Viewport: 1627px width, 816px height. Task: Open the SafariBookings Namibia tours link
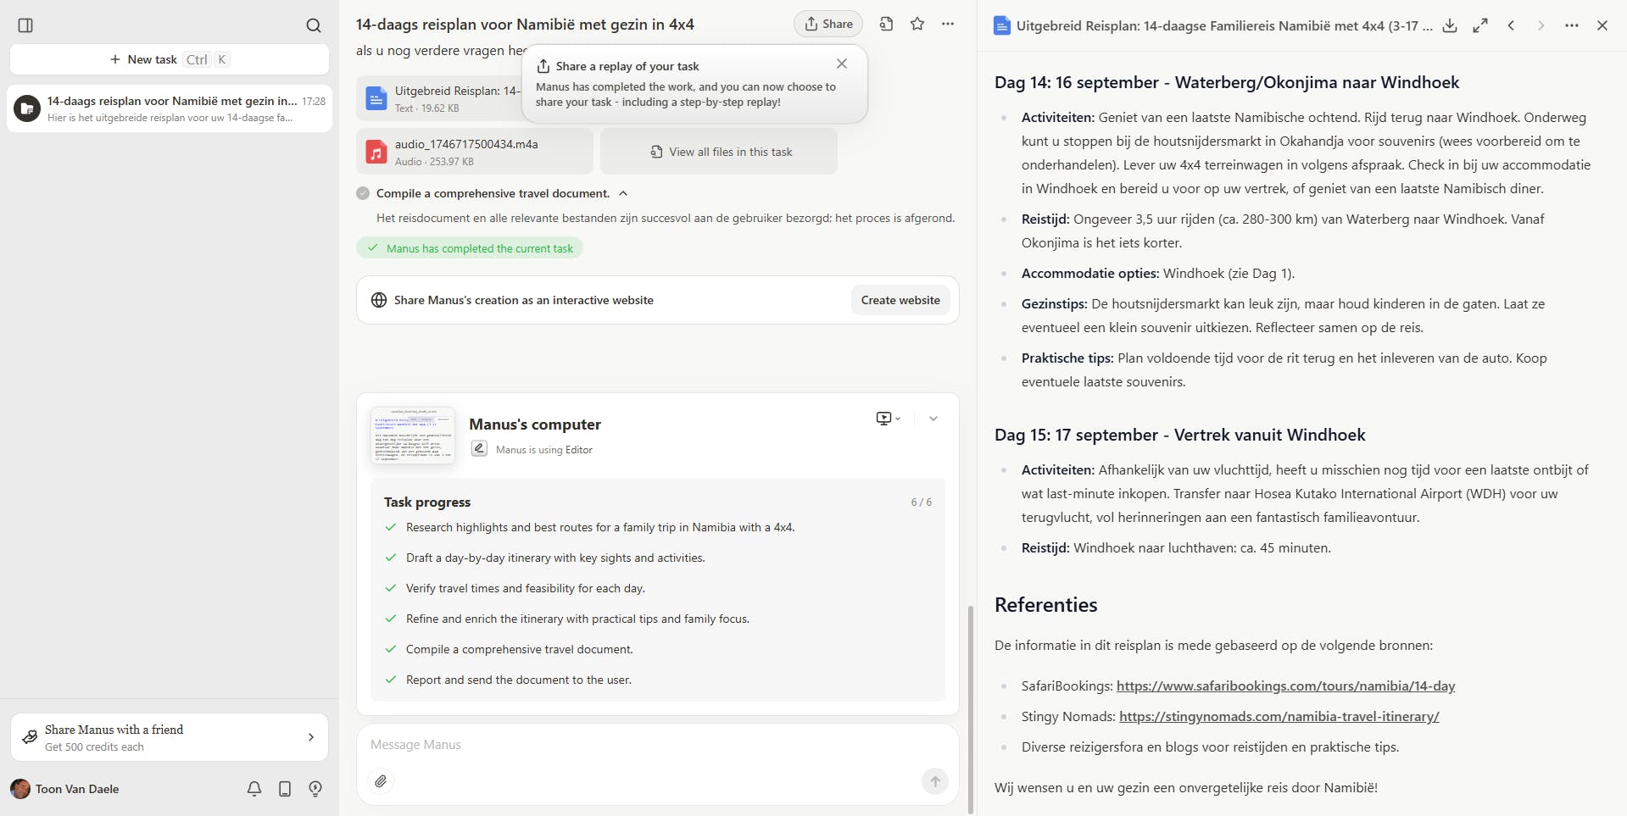1285,686
